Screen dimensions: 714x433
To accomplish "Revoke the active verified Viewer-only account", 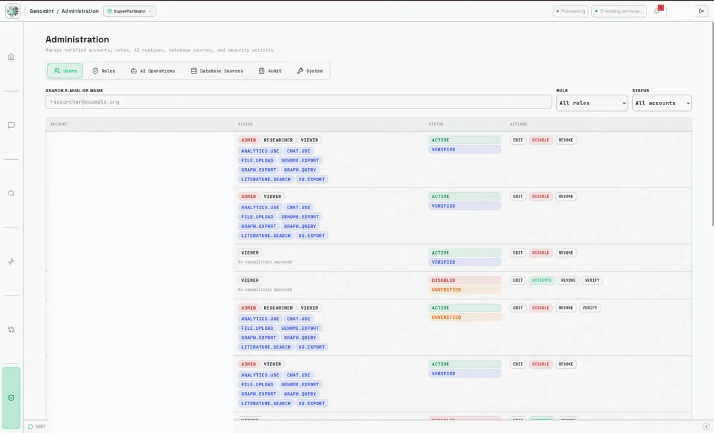I will pyautogui.click(x=565, y=253).
